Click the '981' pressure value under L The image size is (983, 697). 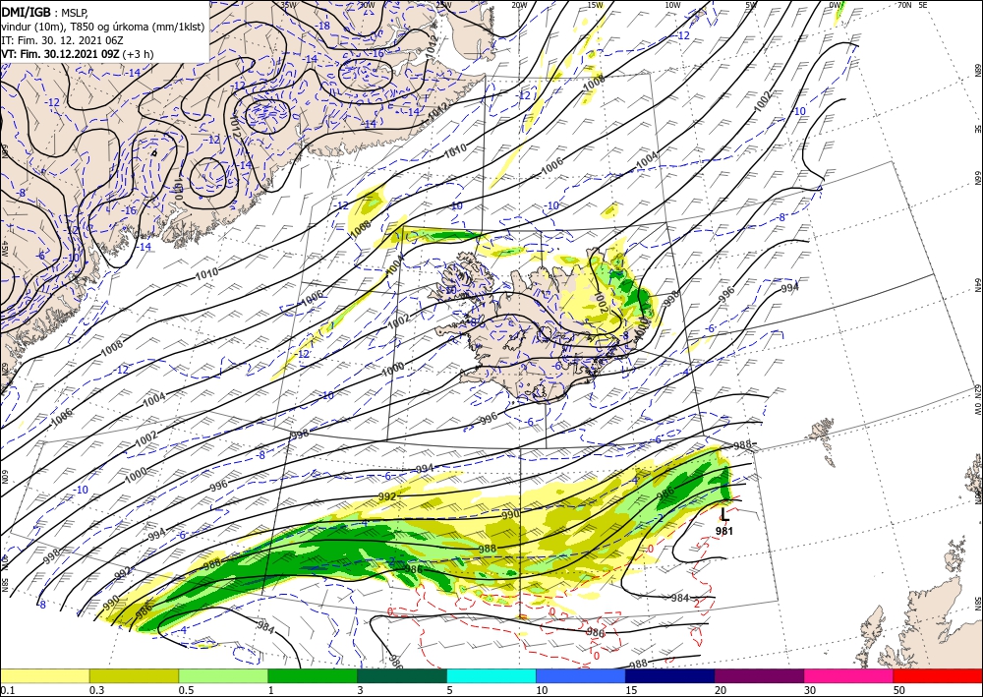(724, 531)
